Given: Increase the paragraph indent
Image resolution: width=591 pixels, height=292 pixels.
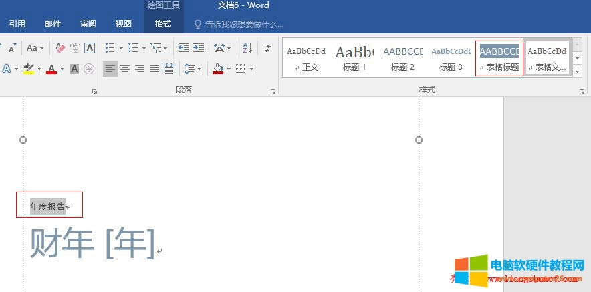Looking at the screenshot, I should pos(199,48).
